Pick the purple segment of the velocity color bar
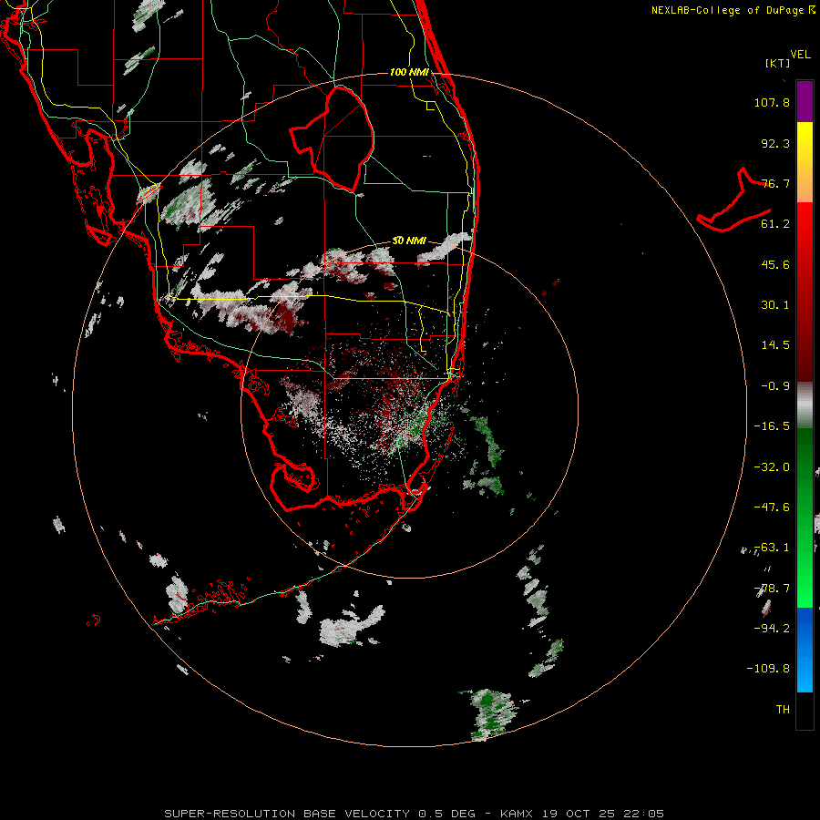 point(805,101)
